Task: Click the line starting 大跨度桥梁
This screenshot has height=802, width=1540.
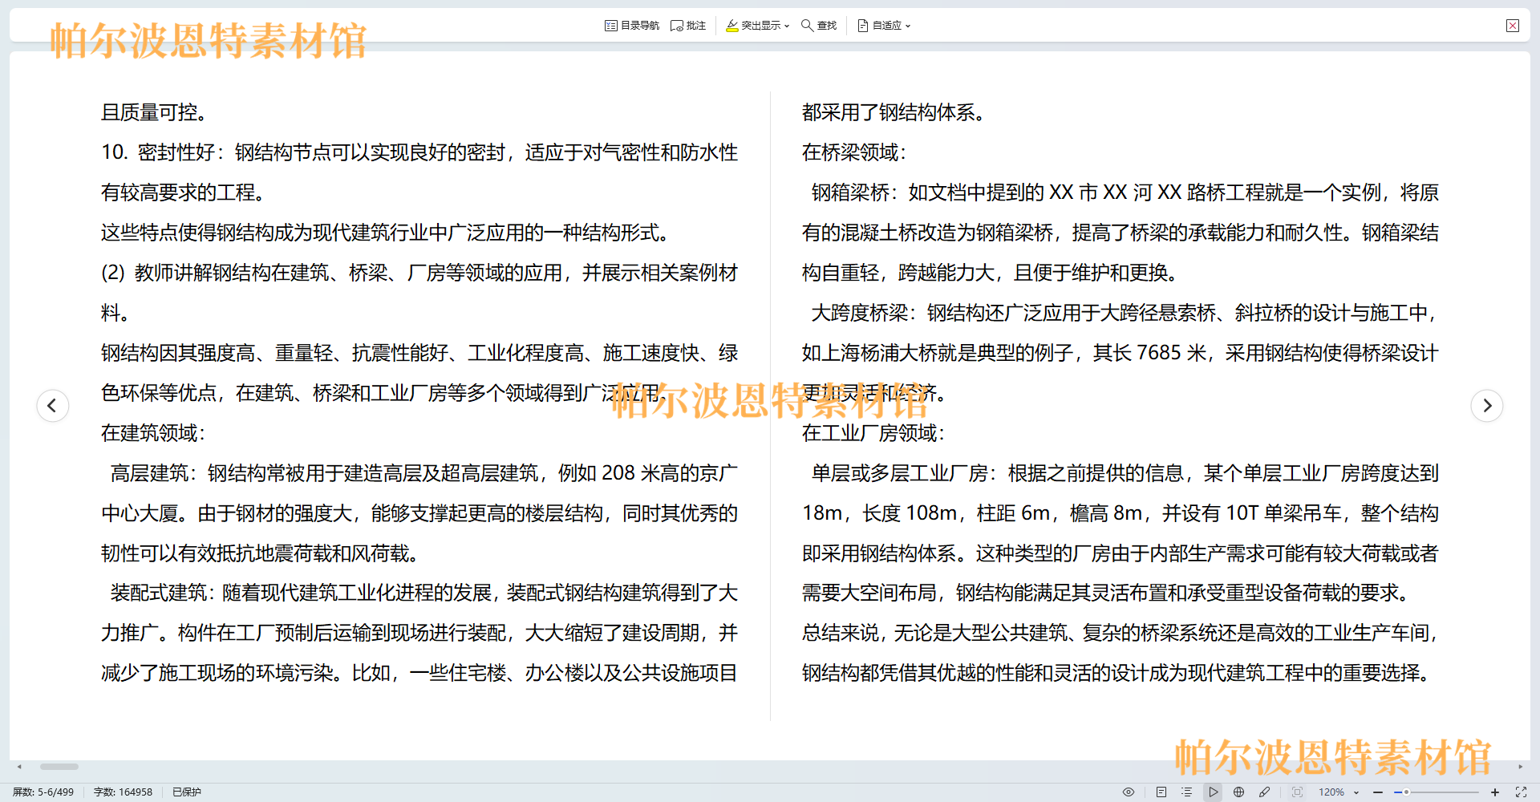Action: (1125, 313)
